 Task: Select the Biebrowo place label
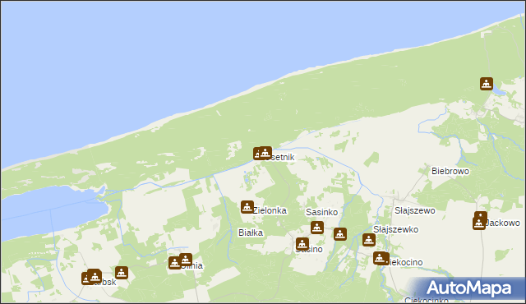(x=450, y=171)
